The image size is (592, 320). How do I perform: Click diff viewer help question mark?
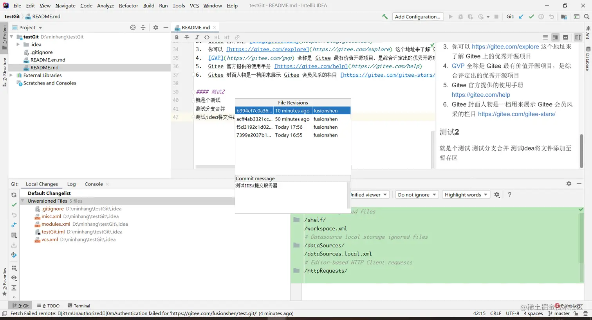click(x=509, y=194)
